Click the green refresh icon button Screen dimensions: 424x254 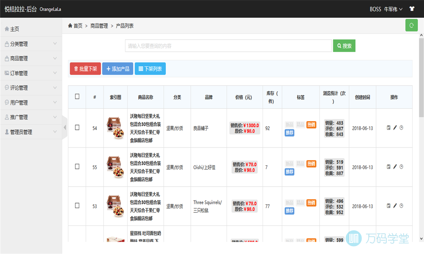pyautogui.click(x=411, y=25)
